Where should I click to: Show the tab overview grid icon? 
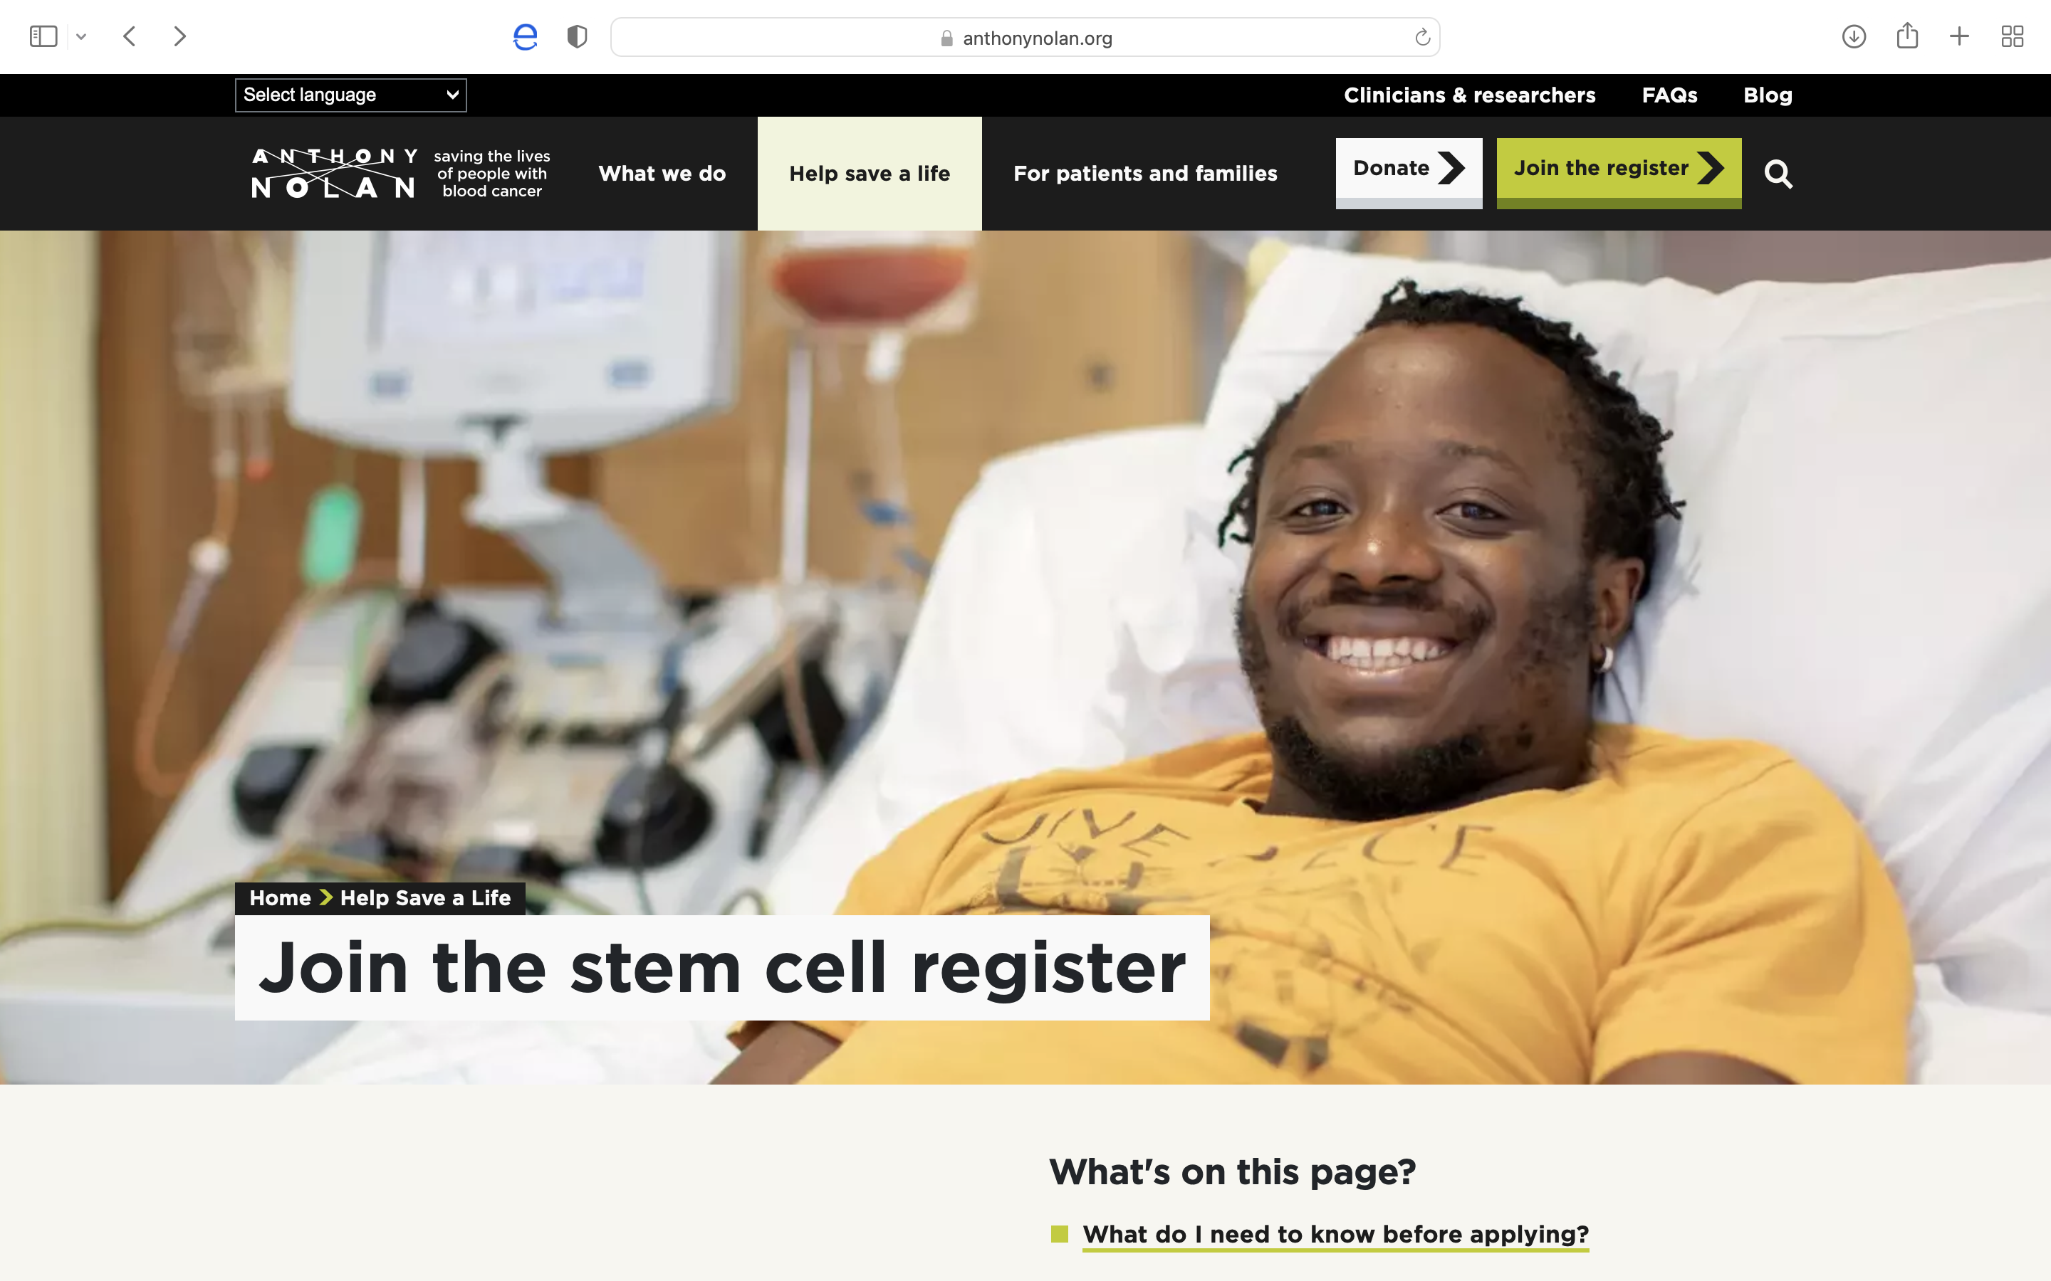(x=2012, y=36)
